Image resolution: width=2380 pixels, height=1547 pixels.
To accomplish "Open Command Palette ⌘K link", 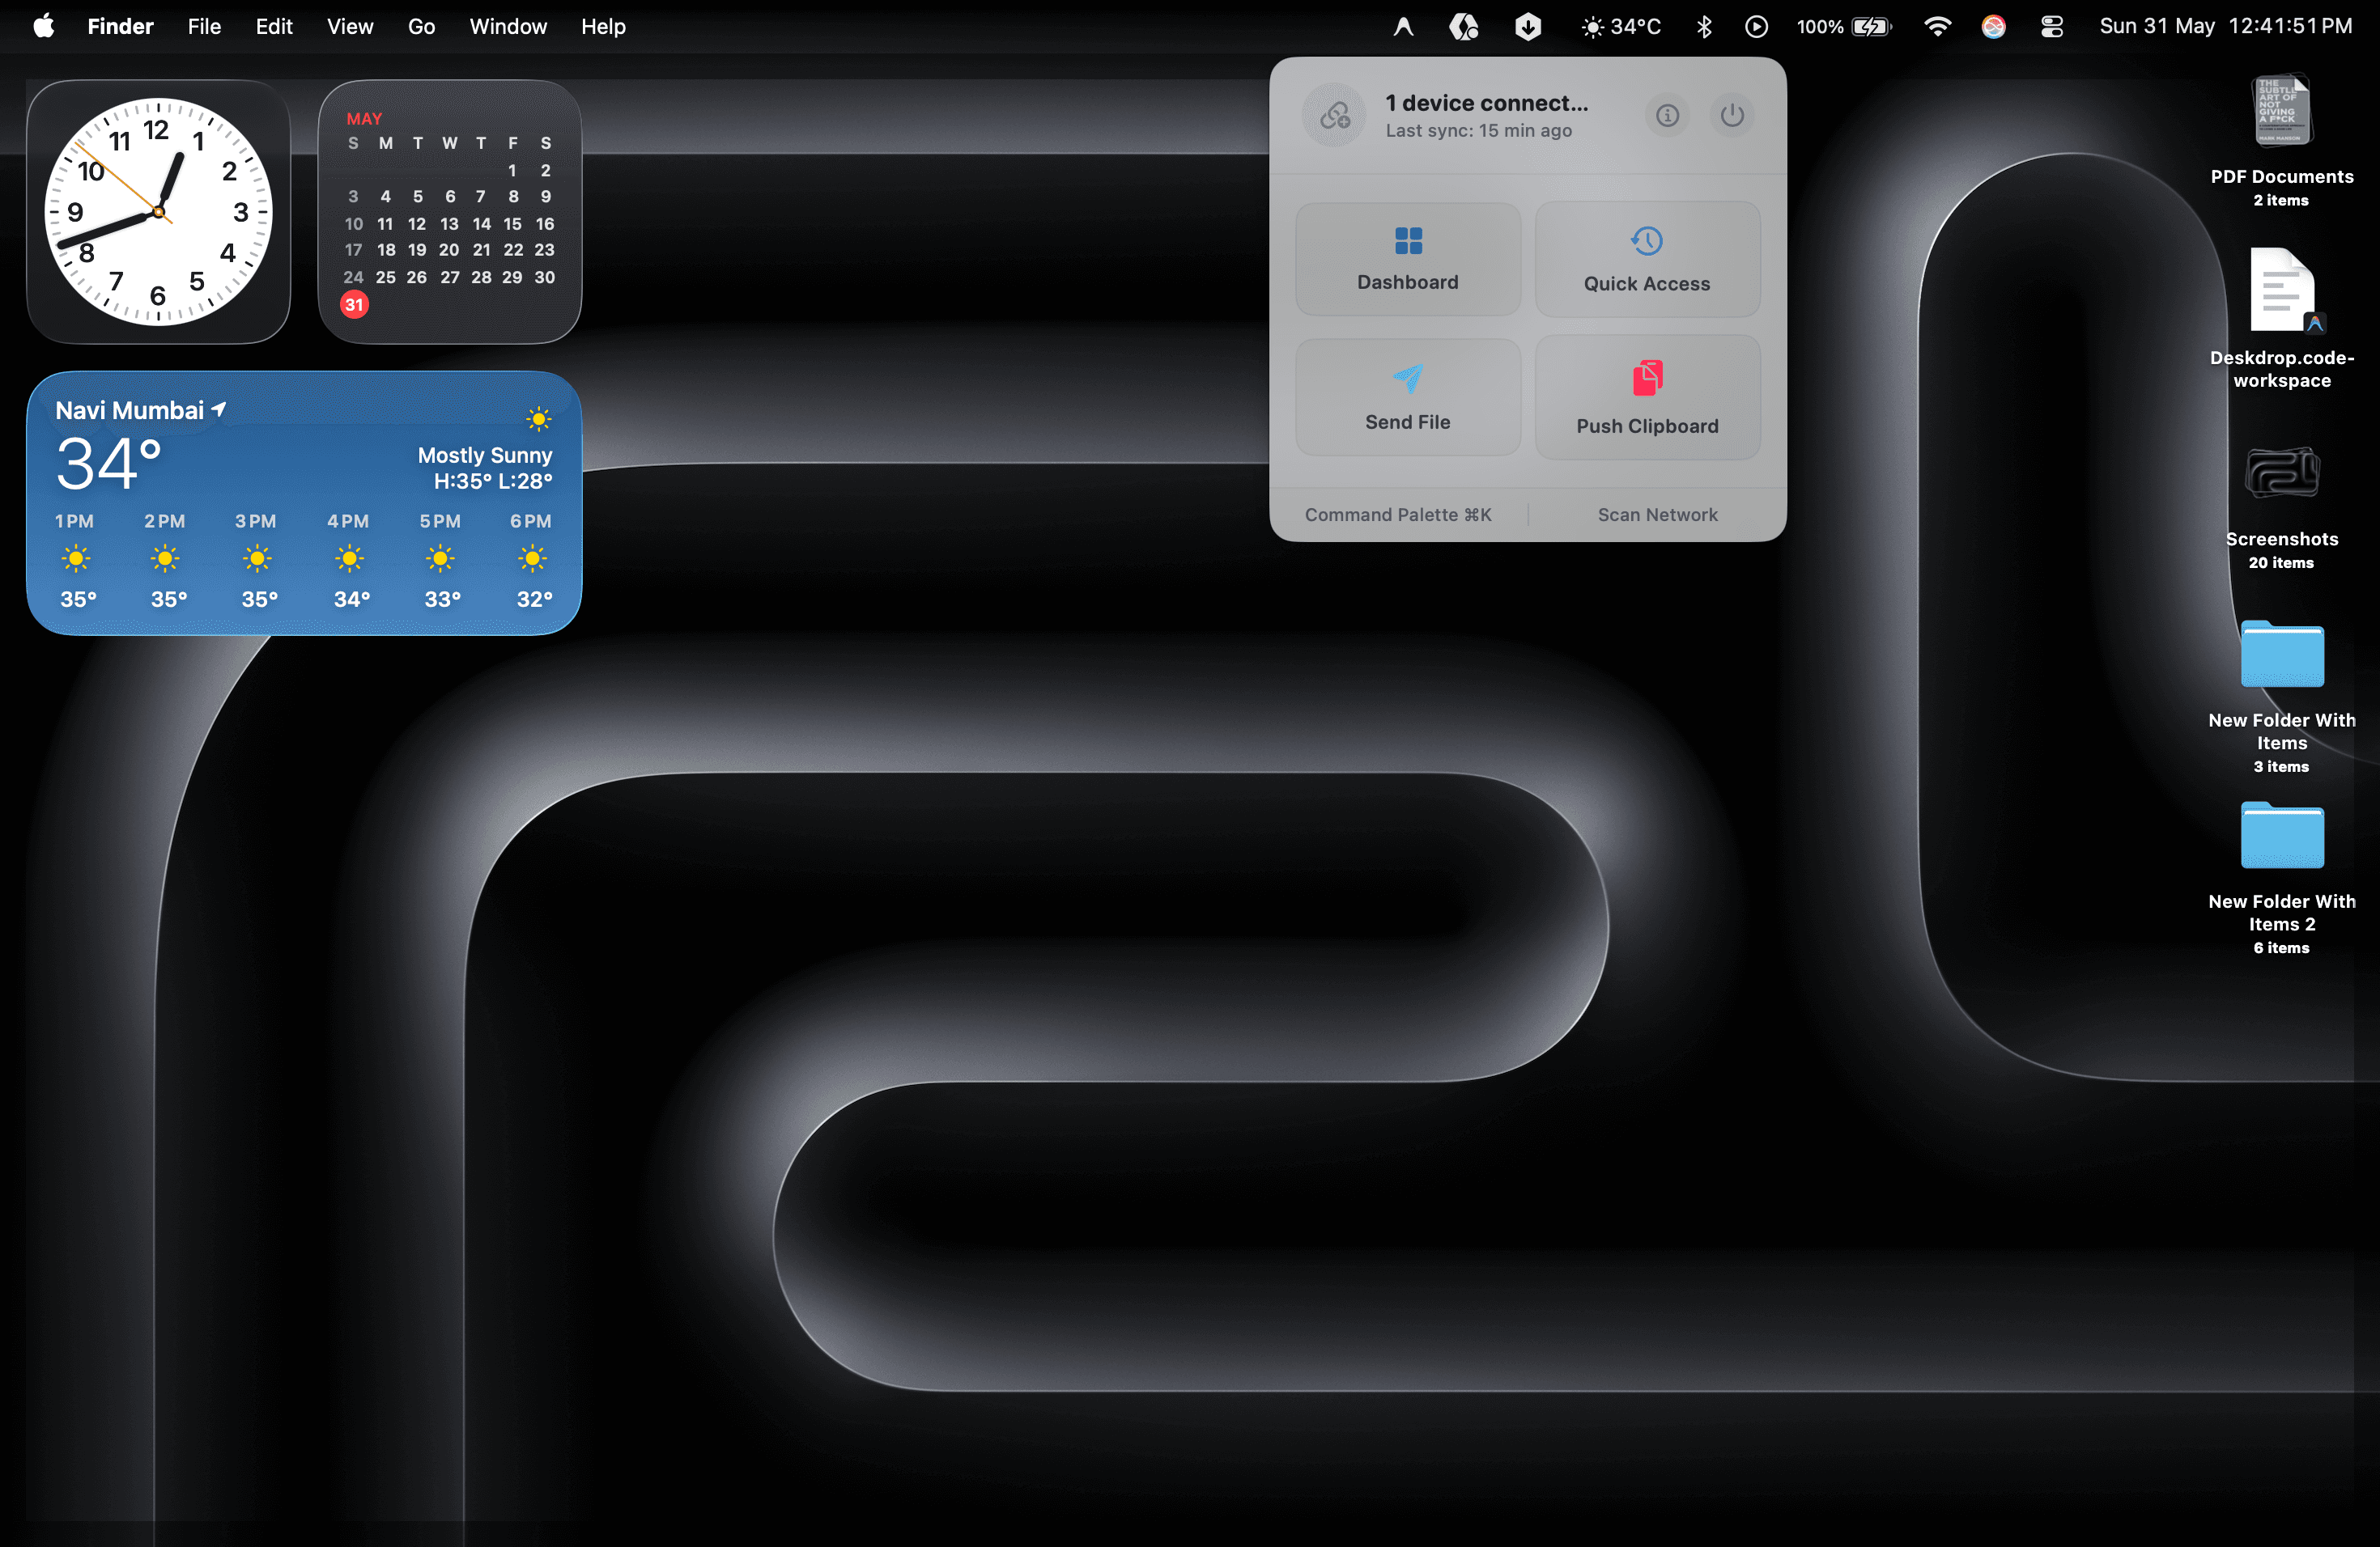I will [x=1397, y=515].
